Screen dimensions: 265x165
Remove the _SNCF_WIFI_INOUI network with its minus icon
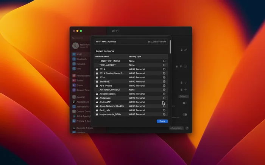coord(164,61)
